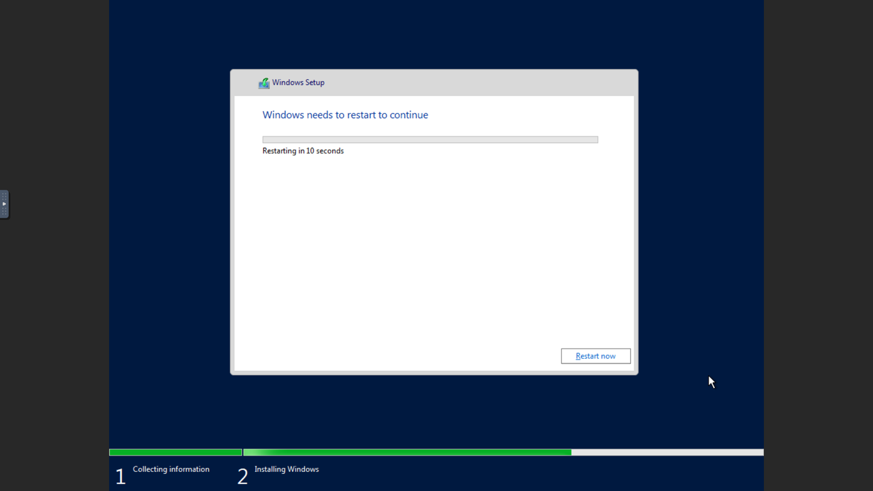
Task: Click the restart countdown progress bar
Action: point(430,140)
